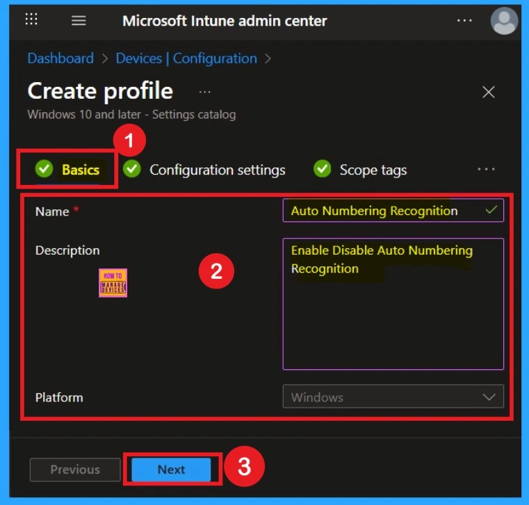
Task: Open the Platform dropdown
Action: tap(393, 396)
